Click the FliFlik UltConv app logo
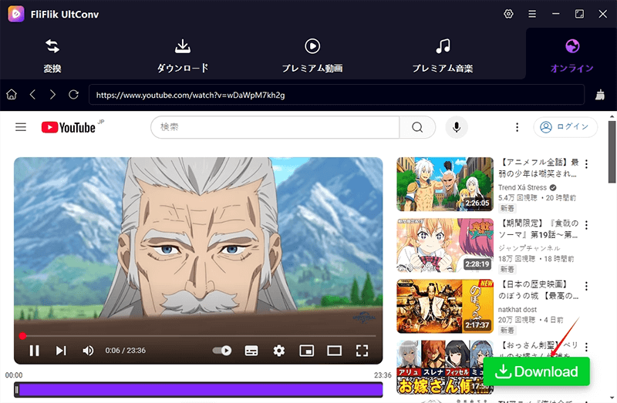 pos(15,14)
